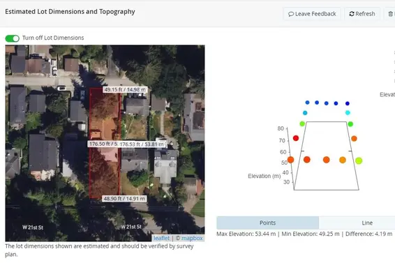Viewport: 395px width, 263px height.
Task: Click the yellow-green elevation point at far right
Action: point(359,160)
